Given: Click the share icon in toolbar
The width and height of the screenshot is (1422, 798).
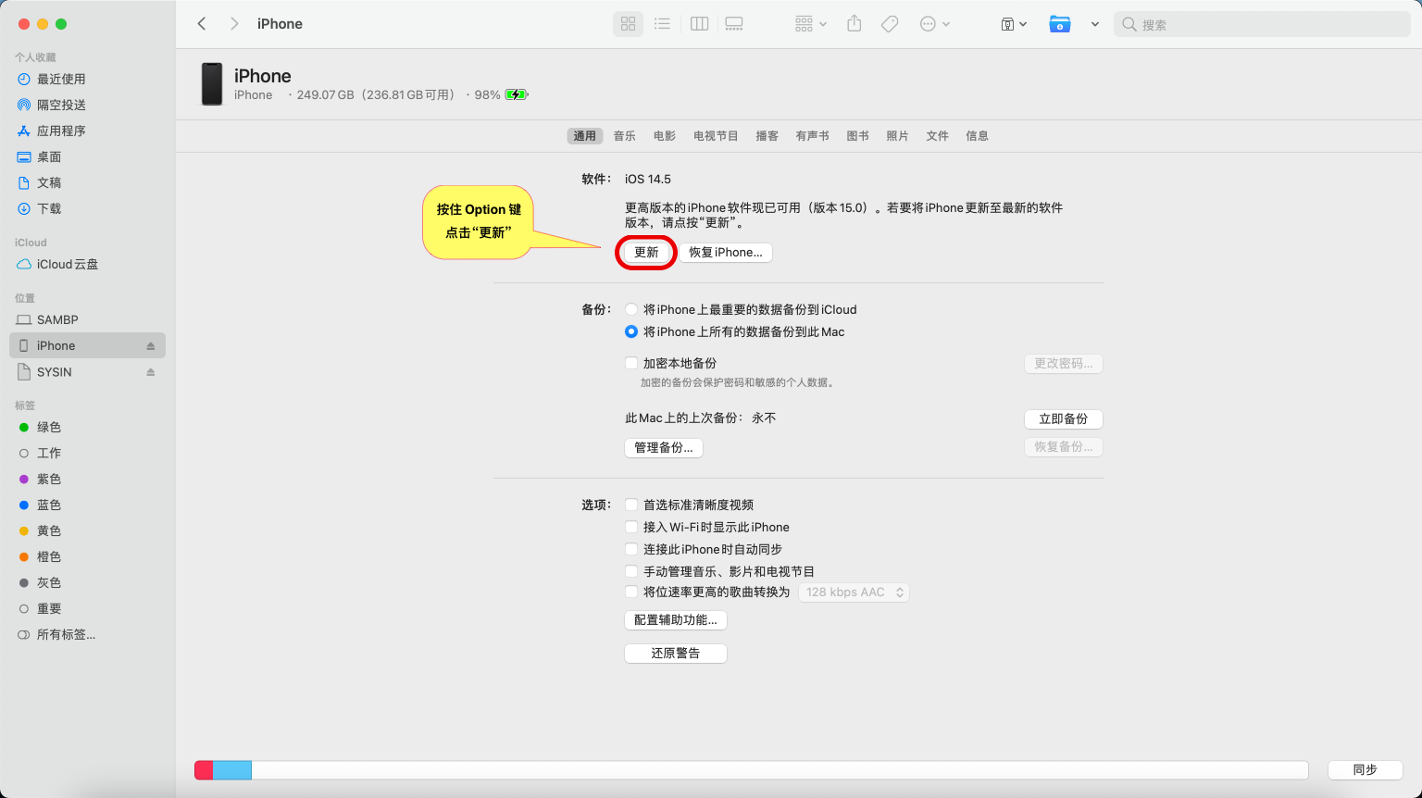Looking at the screenshot, I should (x=854, y=24).
